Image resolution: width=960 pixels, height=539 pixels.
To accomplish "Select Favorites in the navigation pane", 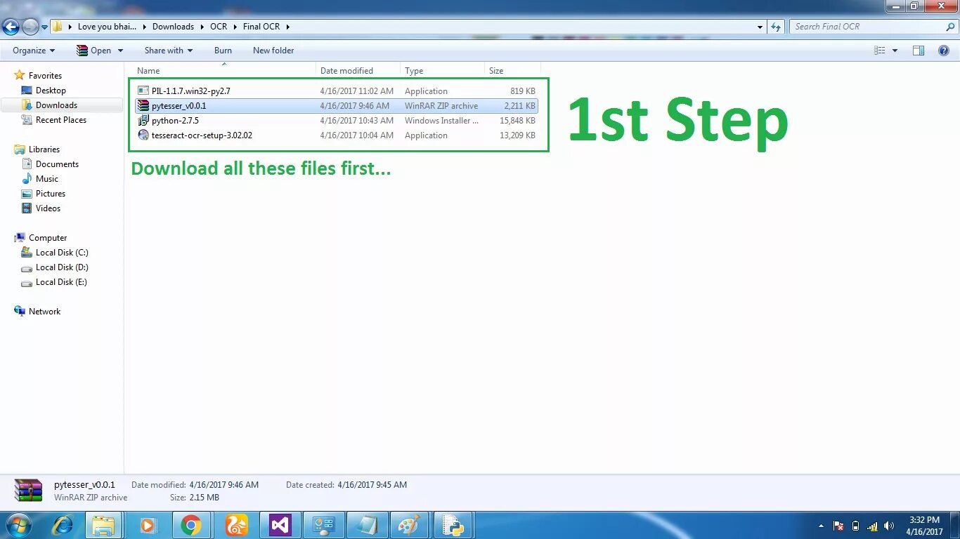I will click(x=45, y=76).
